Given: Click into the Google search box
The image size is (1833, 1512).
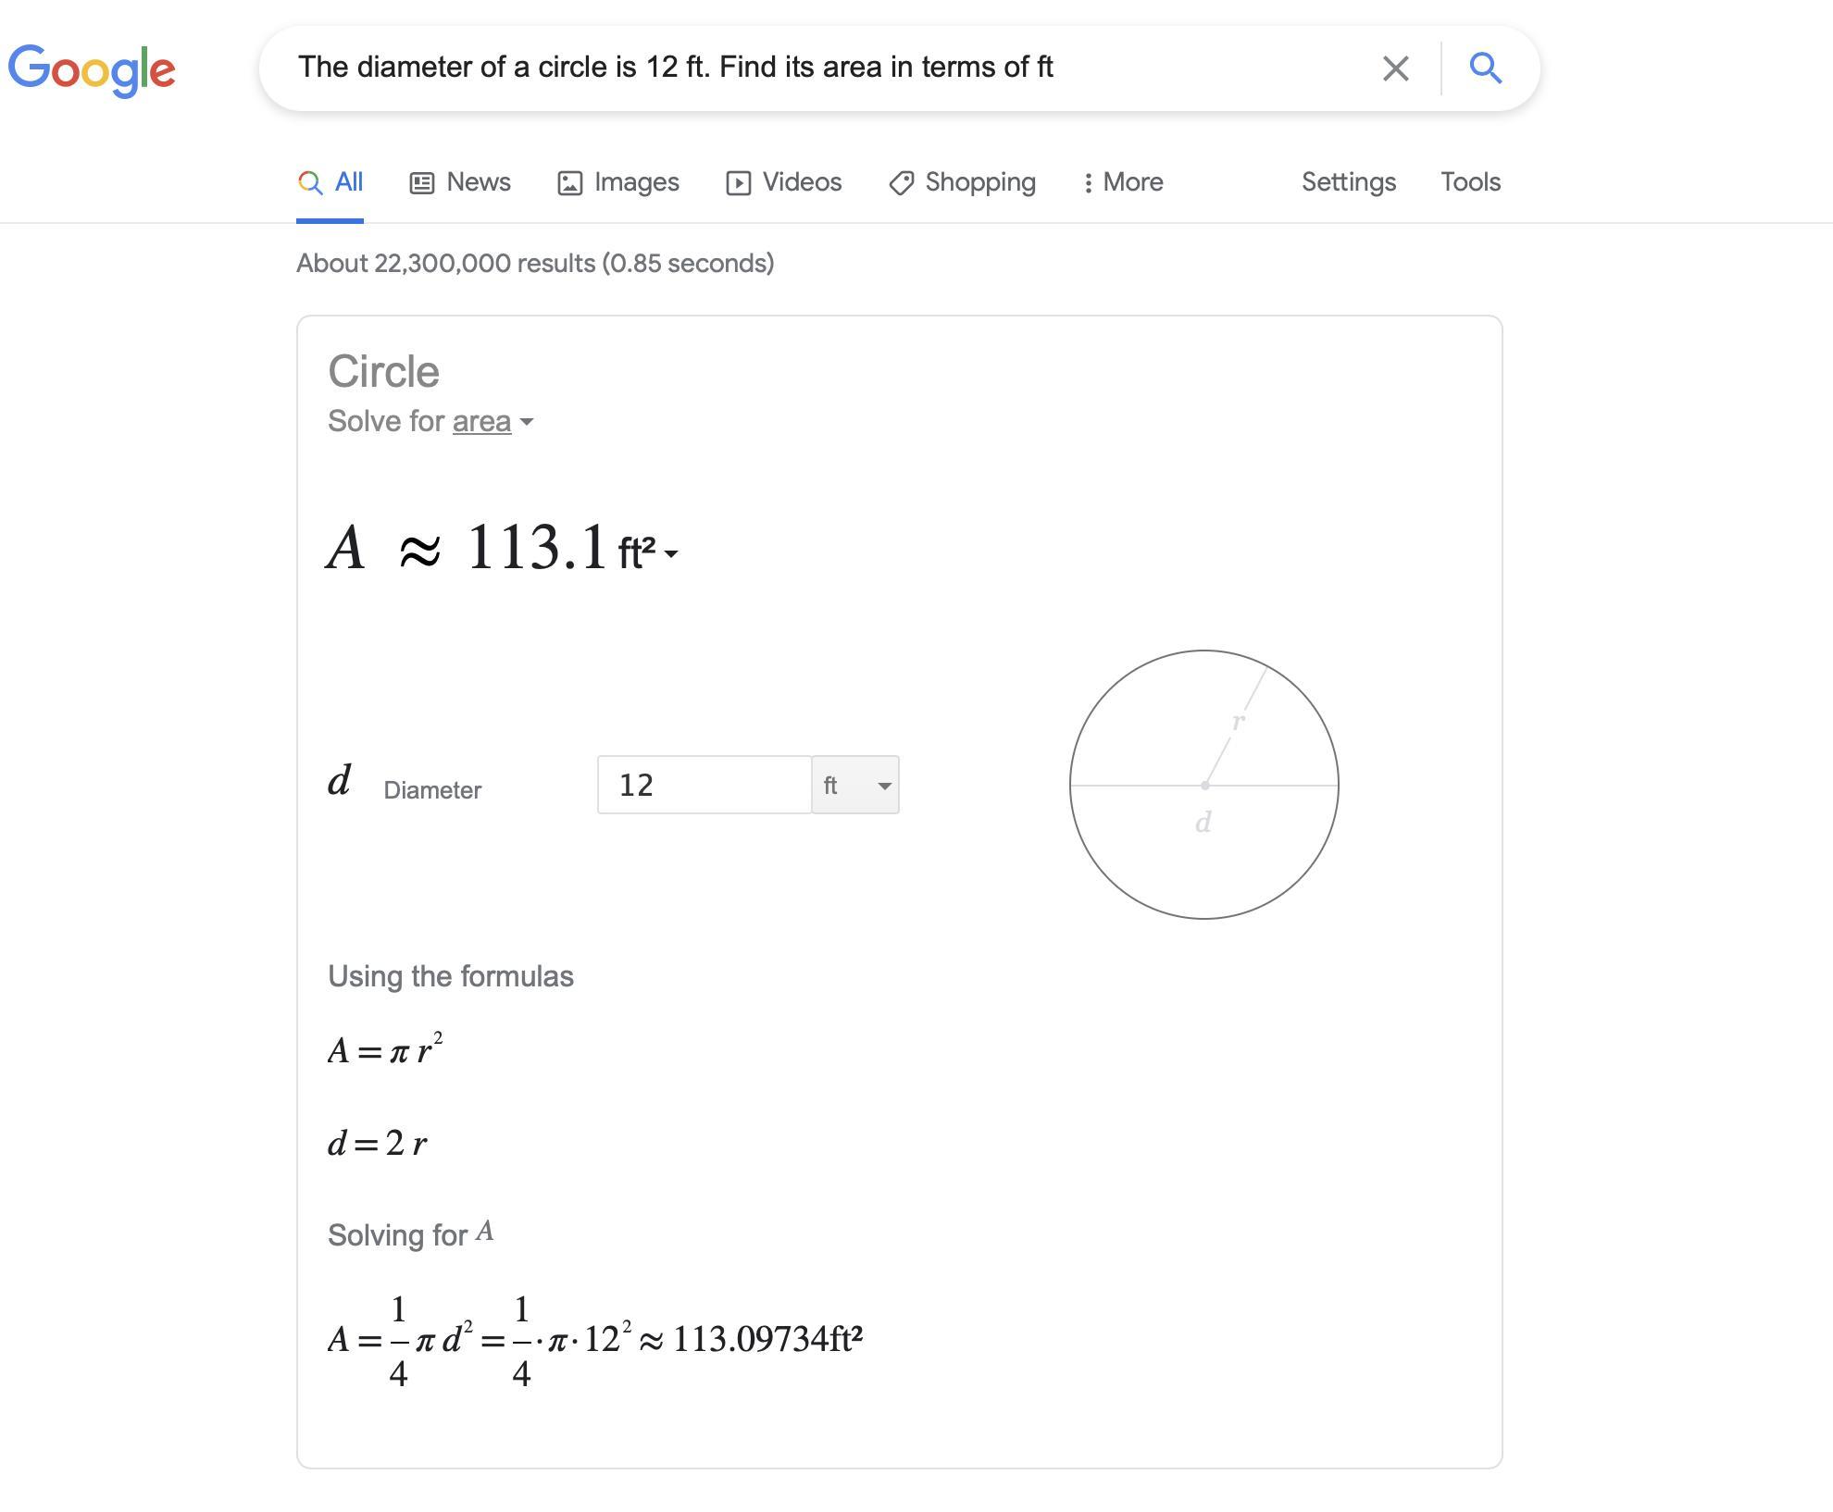Looking at the screenshot, I should click(x=815, y=68).
